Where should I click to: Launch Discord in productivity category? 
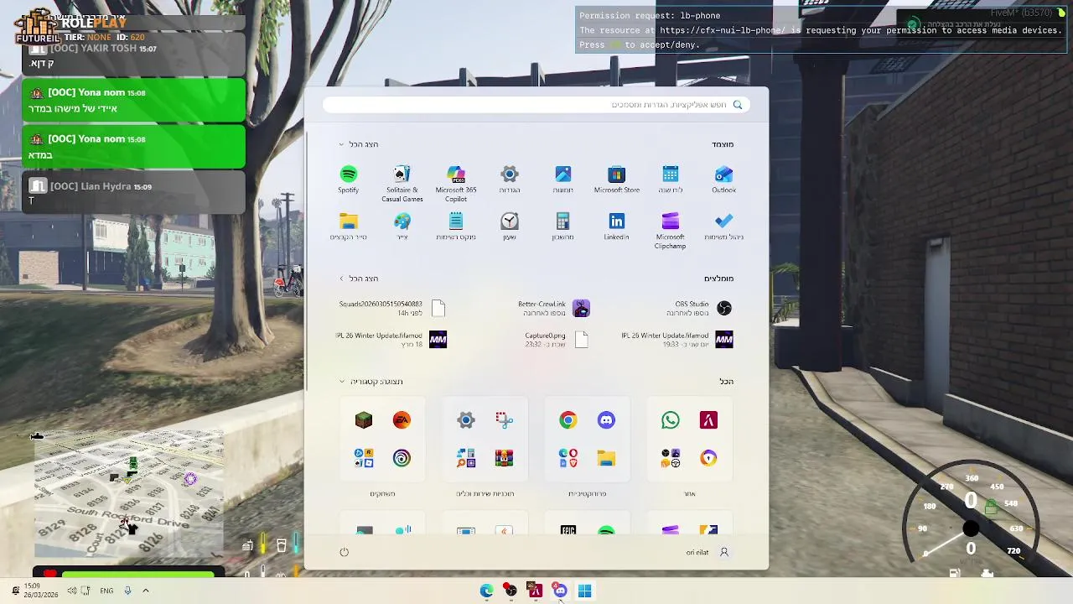(x=606, y=420)
